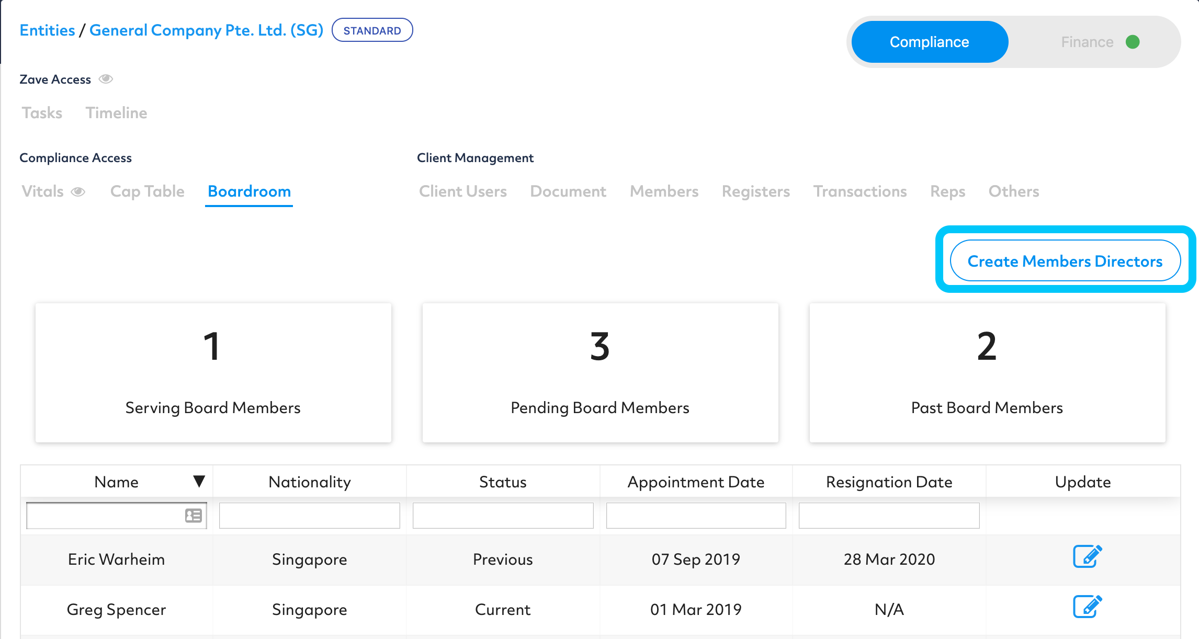Viewport: 1199px width, 639px height.
Task: Click the Status column header
Action: point(503,482)
